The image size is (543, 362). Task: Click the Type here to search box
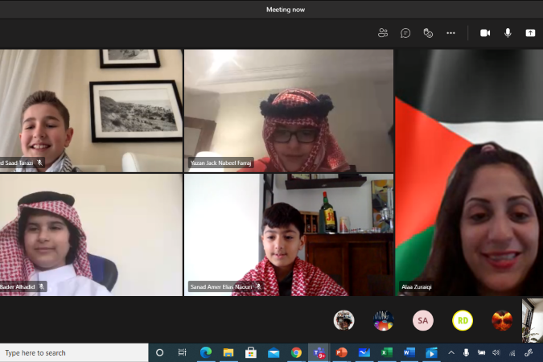coord(74,352)
